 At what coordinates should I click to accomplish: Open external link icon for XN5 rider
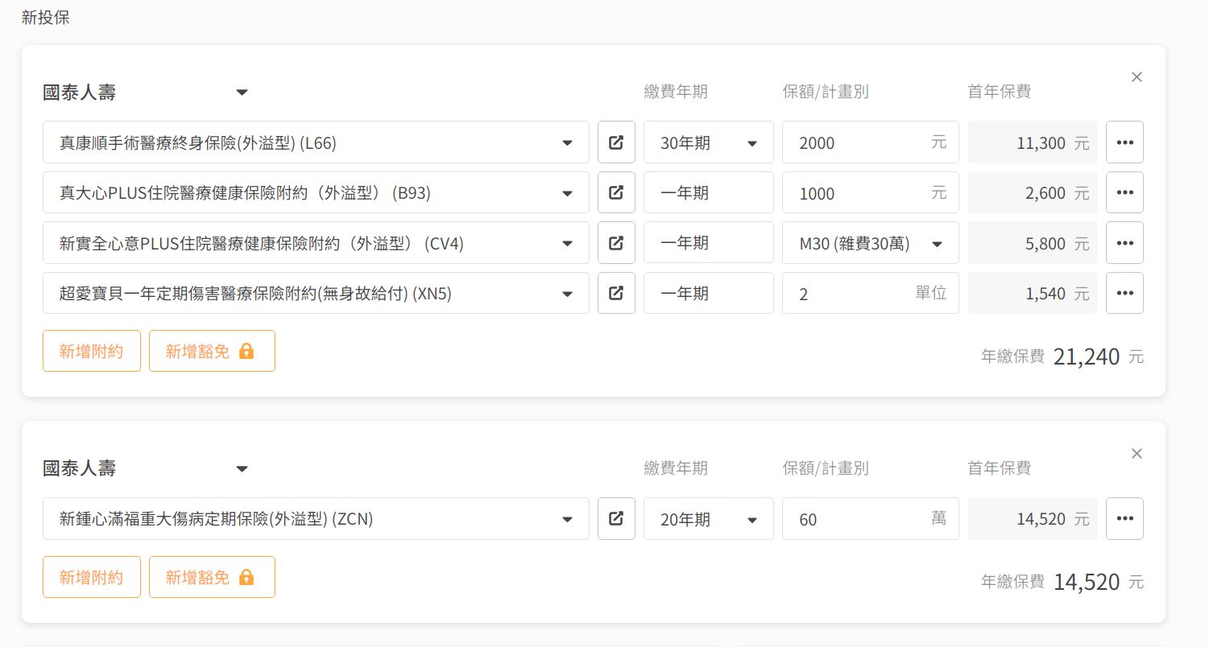point(616,293)
